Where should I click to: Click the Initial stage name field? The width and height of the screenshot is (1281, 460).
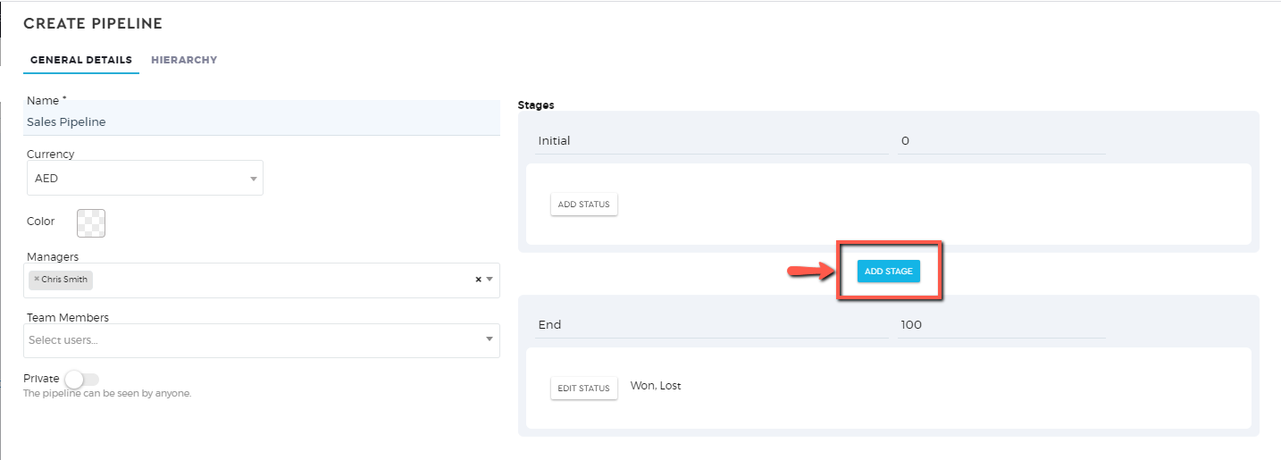tap(712, 141)
